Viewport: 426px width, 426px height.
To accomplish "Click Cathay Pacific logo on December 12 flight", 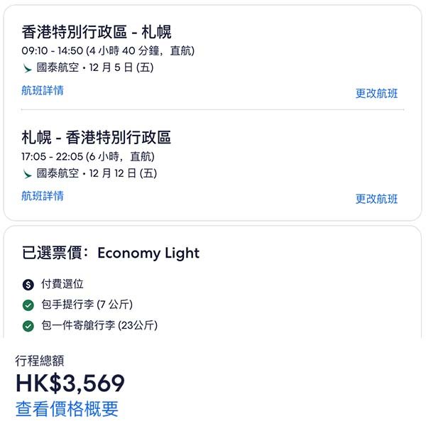I will click(x=28, y=174).
